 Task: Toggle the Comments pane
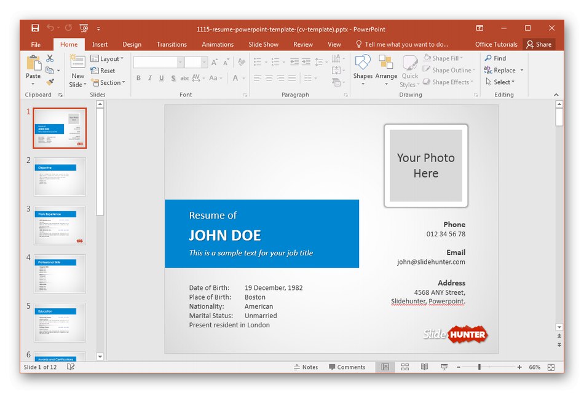click(347, 367)
